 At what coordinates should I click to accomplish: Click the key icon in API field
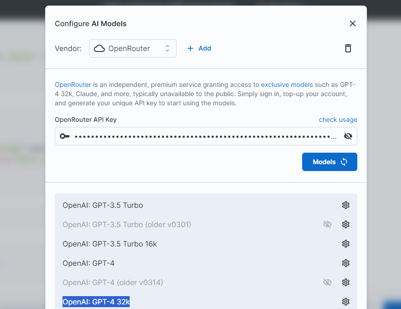point(65,136)
